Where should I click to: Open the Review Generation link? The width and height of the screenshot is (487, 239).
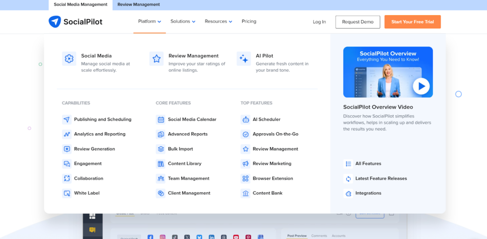tap(95, 149)
